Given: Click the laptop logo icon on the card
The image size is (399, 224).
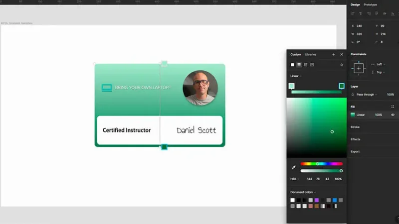Looking at the screenshot, I should (x=107, y=88).
